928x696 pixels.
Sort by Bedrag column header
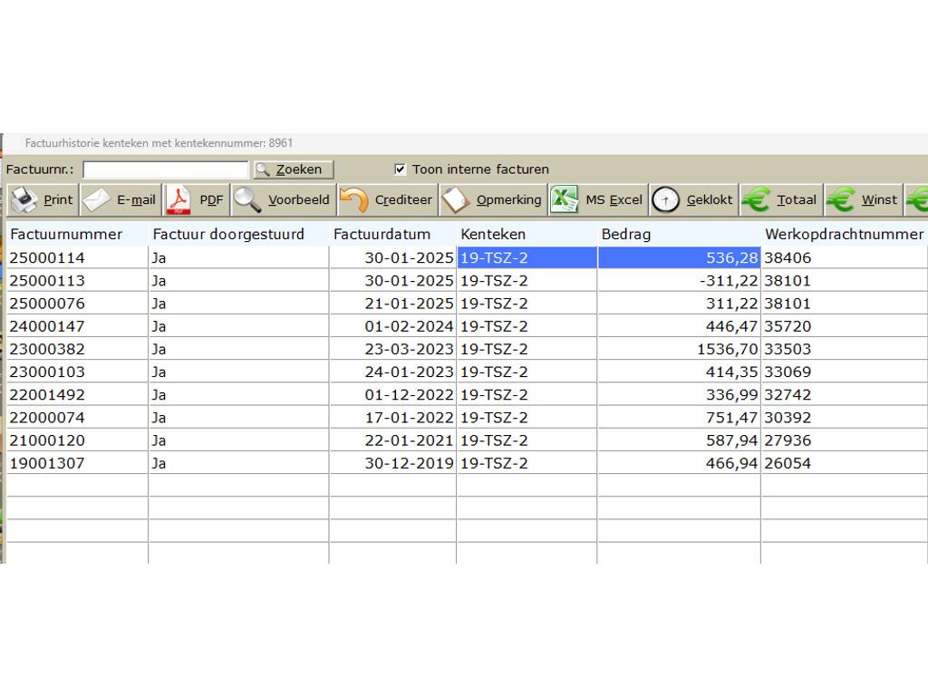(x=626, y=235)
